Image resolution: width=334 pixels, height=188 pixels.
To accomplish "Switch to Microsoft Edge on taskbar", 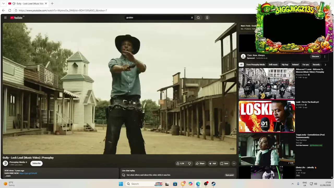I will pyautogui.click(x=198, y=184).
